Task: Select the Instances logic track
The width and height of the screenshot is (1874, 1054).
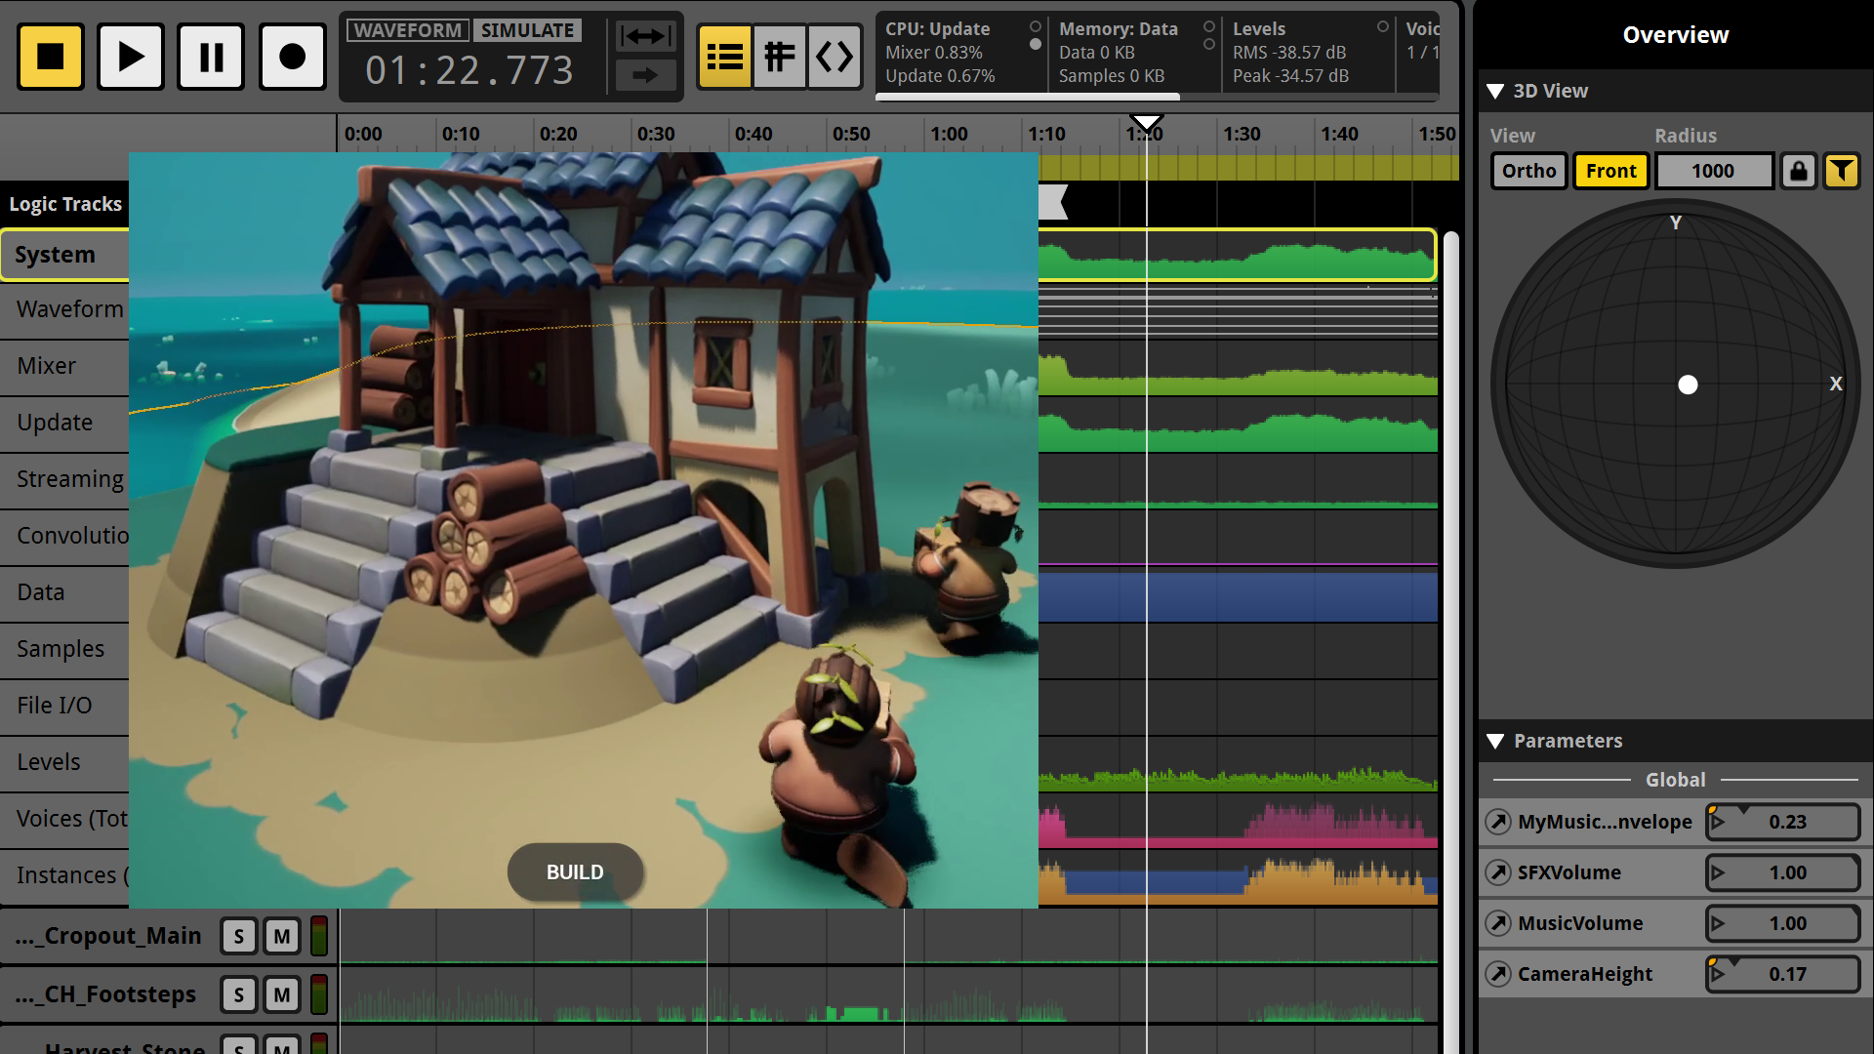Action: [x=64, y=876]
